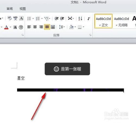The height and width of the screenshot is (123, 136).
Task: Align text right
Action: [41, 27]
